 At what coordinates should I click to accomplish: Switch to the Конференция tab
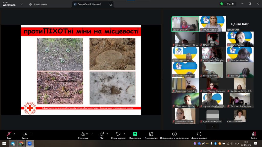(38, 4)
